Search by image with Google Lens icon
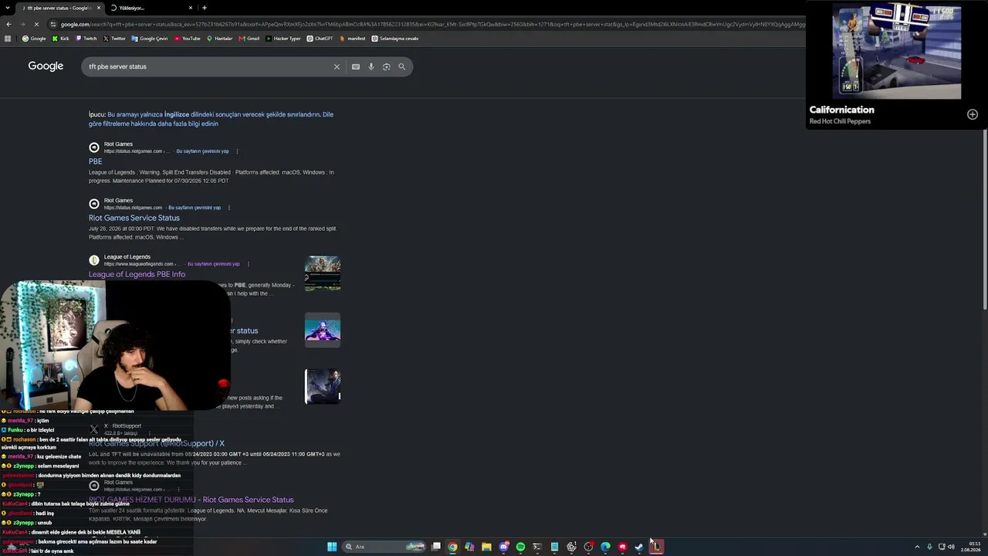 387,66
